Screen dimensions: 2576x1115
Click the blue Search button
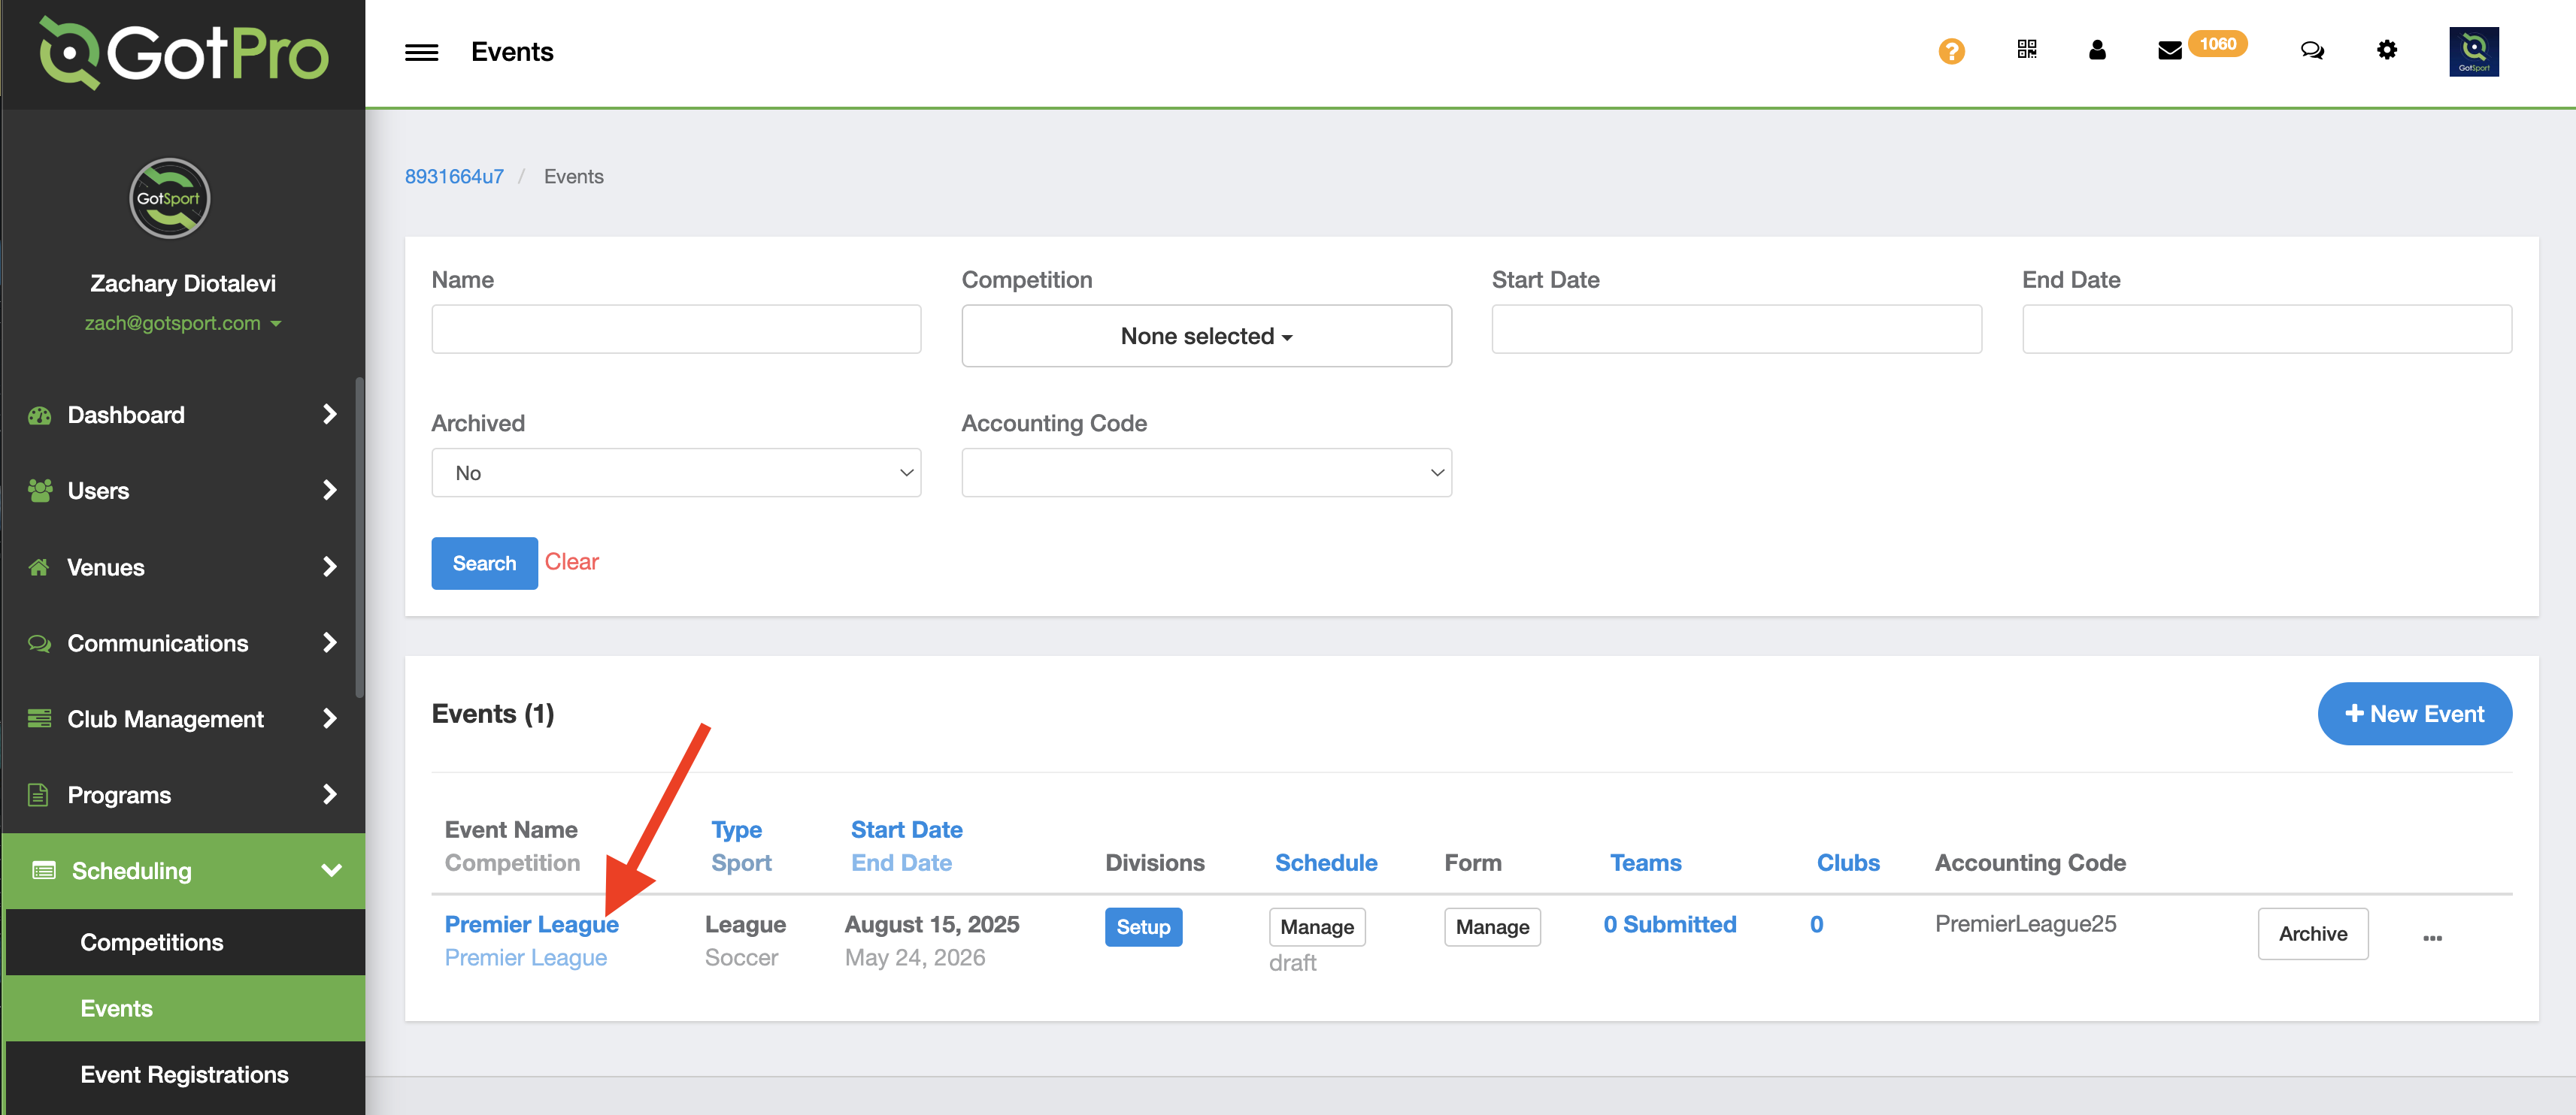coord(484,563)
